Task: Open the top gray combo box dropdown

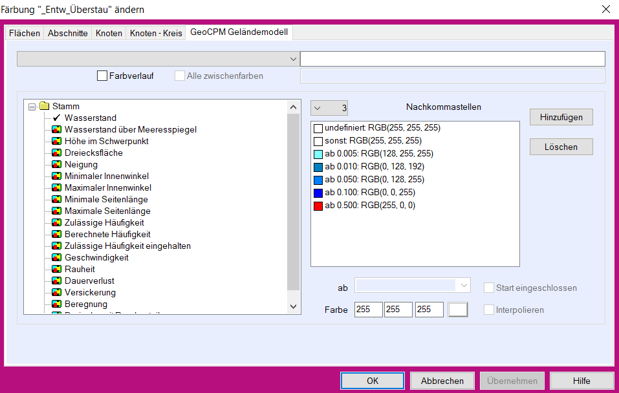Action: click(294, 59)
